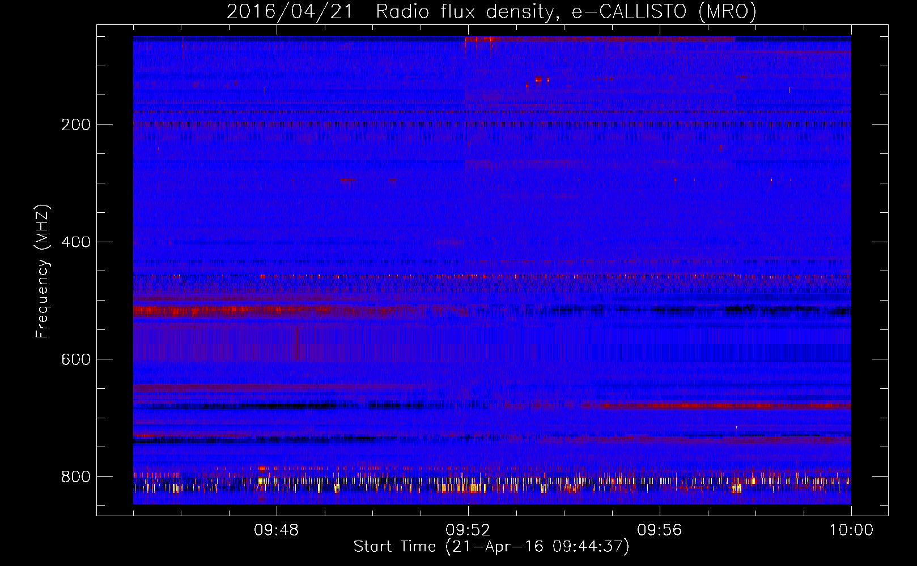Click the plot title "Radio flux density, e-CALLISTO (MRO)"

pos(566,11)
